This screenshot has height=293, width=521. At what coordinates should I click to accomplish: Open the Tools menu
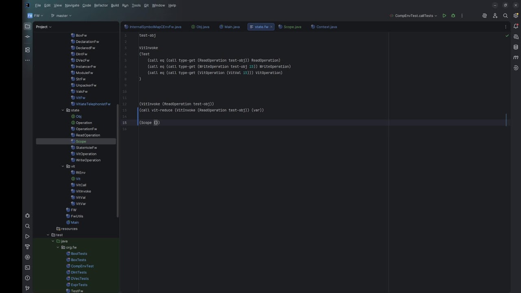pos(136,5)
